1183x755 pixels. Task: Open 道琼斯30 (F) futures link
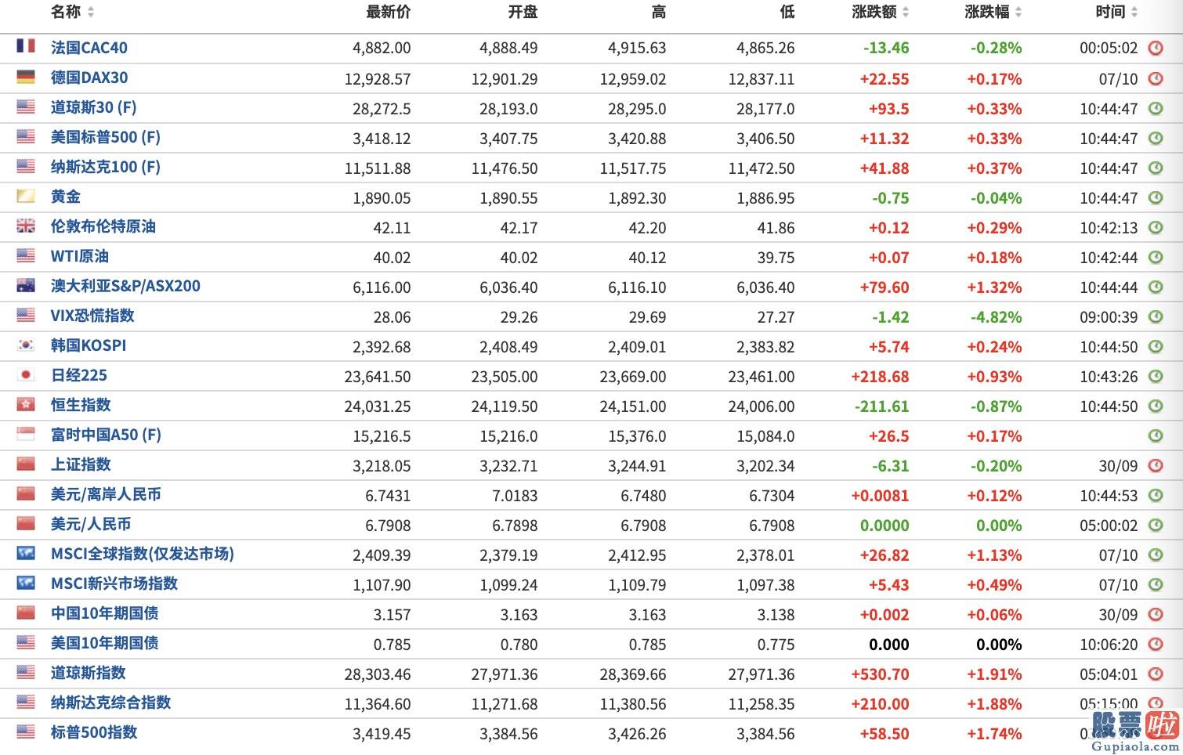coord(94,107)
